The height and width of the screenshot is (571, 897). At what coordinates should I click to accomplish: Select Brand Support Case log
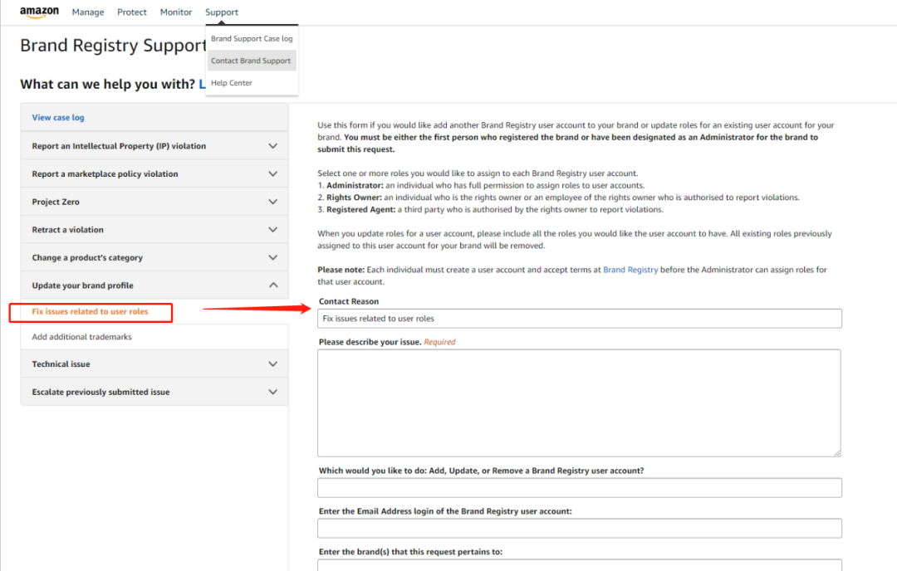[x=252, y=38]
